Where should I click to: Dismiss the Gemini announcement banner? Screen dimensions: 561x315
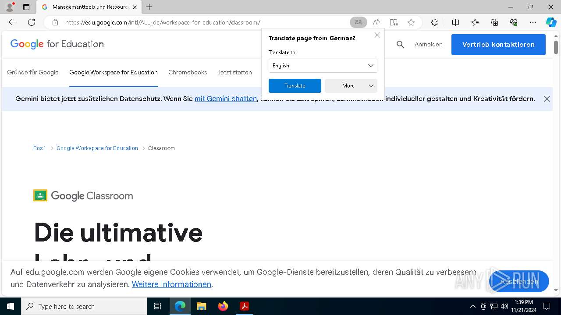pyautogui.click(x=547, y=99)
